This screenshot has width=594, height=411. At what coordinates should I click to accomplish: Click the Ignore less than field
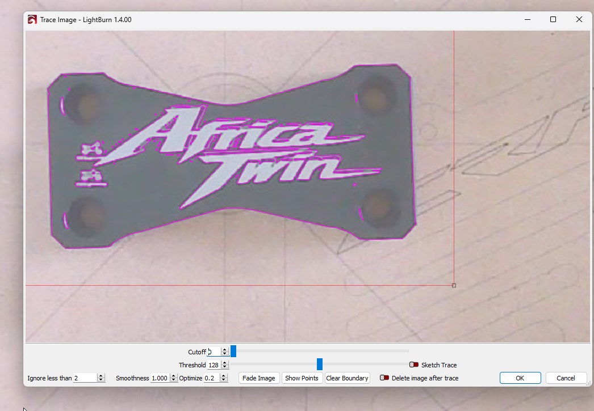[85, 378]
